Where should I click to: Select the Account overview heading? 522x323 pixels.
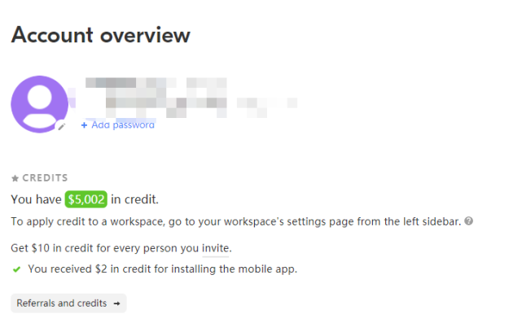(x=100, y=35)
